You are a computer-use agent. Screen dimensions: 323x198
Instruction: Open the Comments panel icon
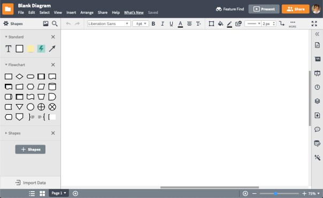tap(317, 129)
